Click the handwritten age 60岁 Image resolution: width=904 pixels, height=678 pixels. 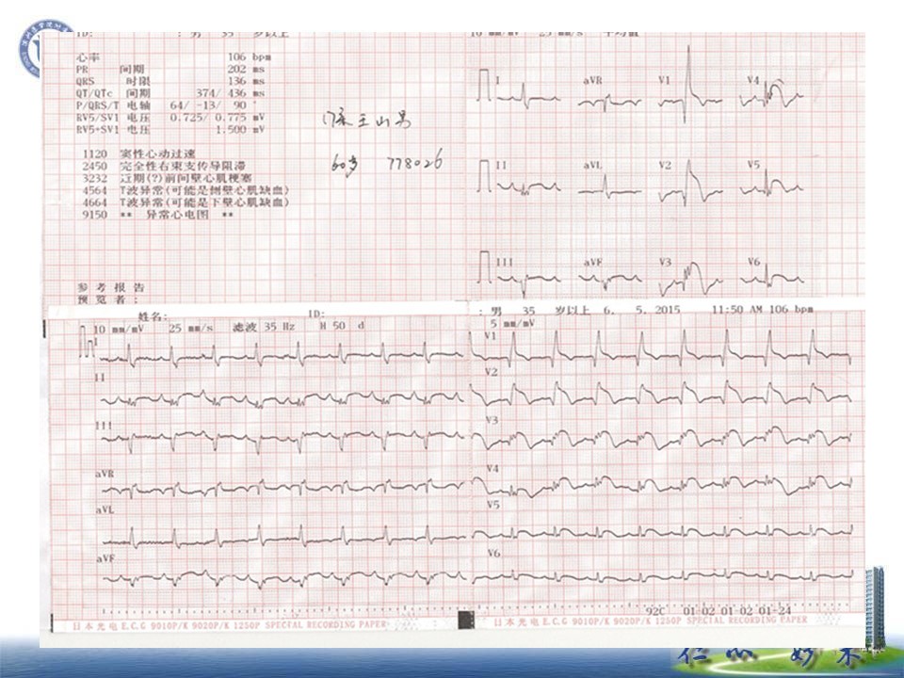[345, 165]
